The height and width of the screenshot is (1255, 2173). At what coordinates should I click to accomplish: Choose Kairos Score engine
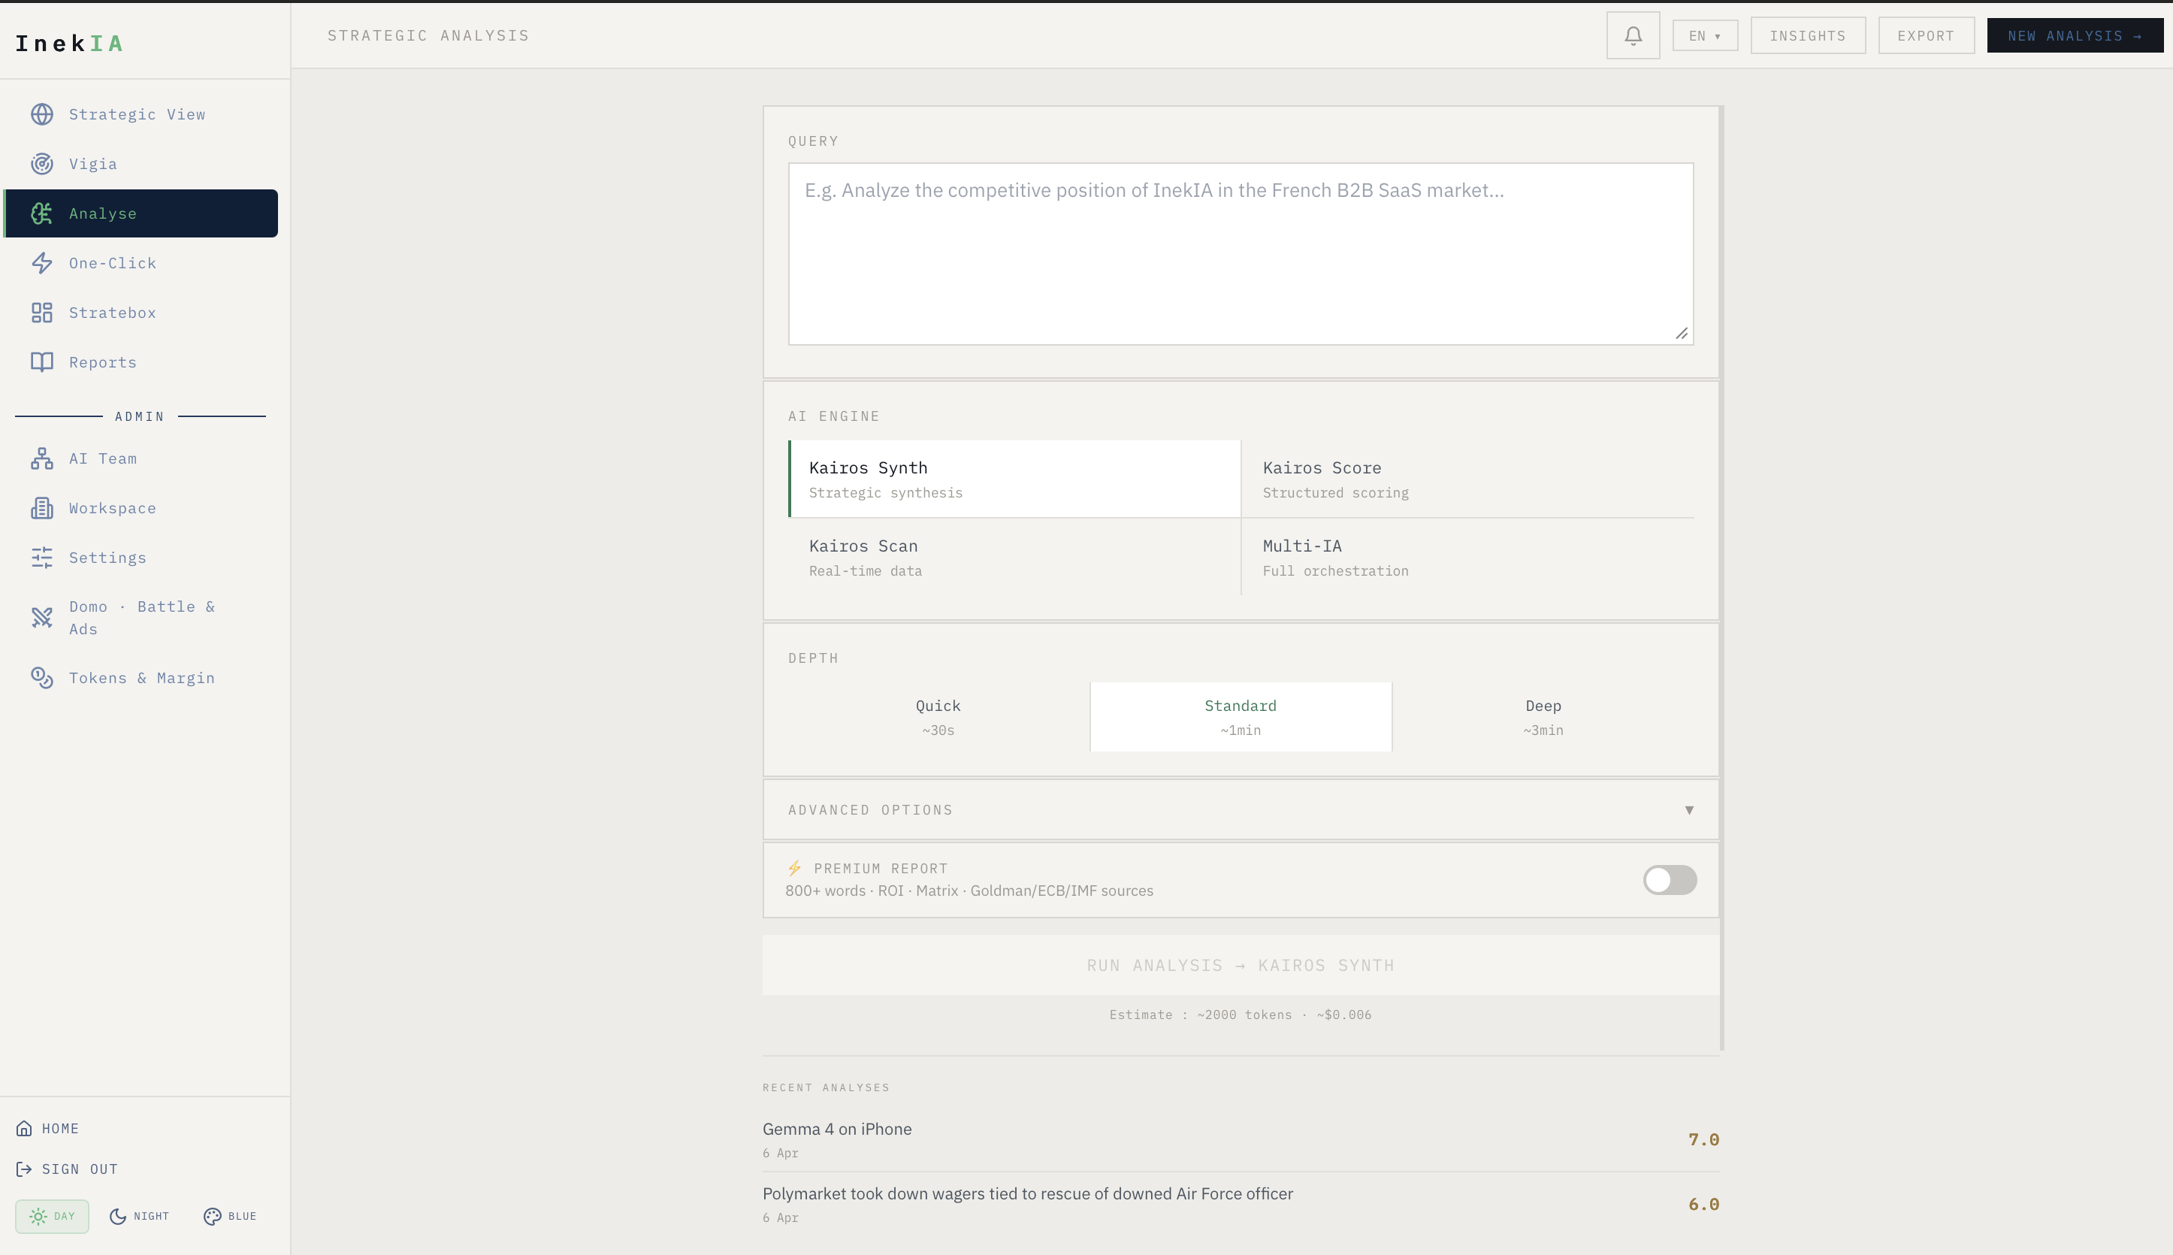point(1467,479)
